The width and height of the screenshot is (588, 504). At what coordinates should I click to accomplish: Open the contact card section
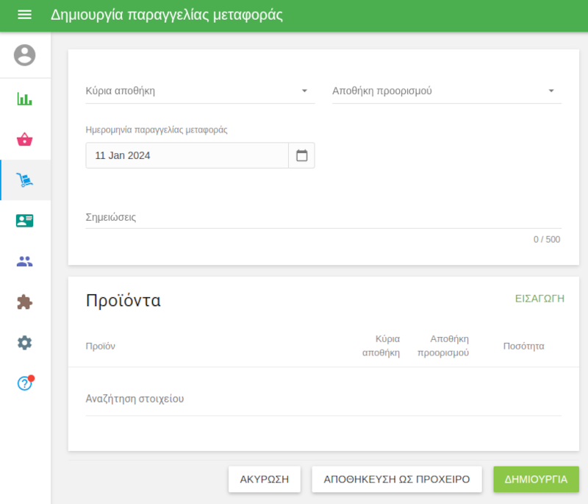point(25,221)
